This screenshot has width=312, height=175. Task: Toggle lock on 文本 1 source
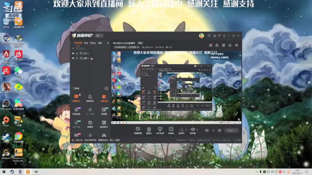[x=77, y=53]
